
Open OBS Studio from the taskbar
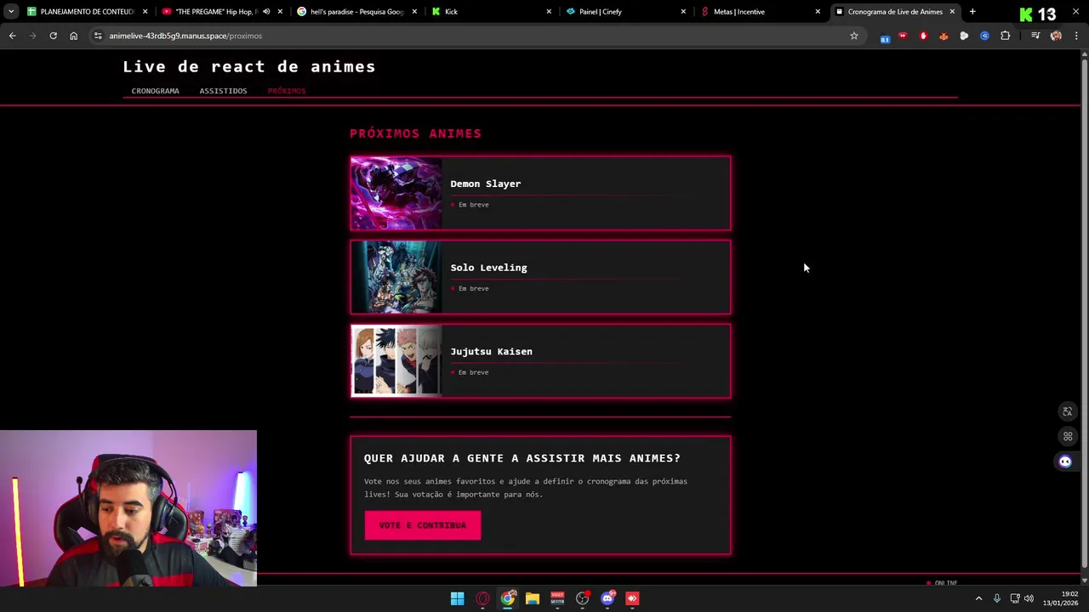pos(583,598)
